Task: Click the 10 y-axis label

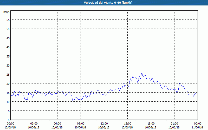Action: (x=8, y=102)
